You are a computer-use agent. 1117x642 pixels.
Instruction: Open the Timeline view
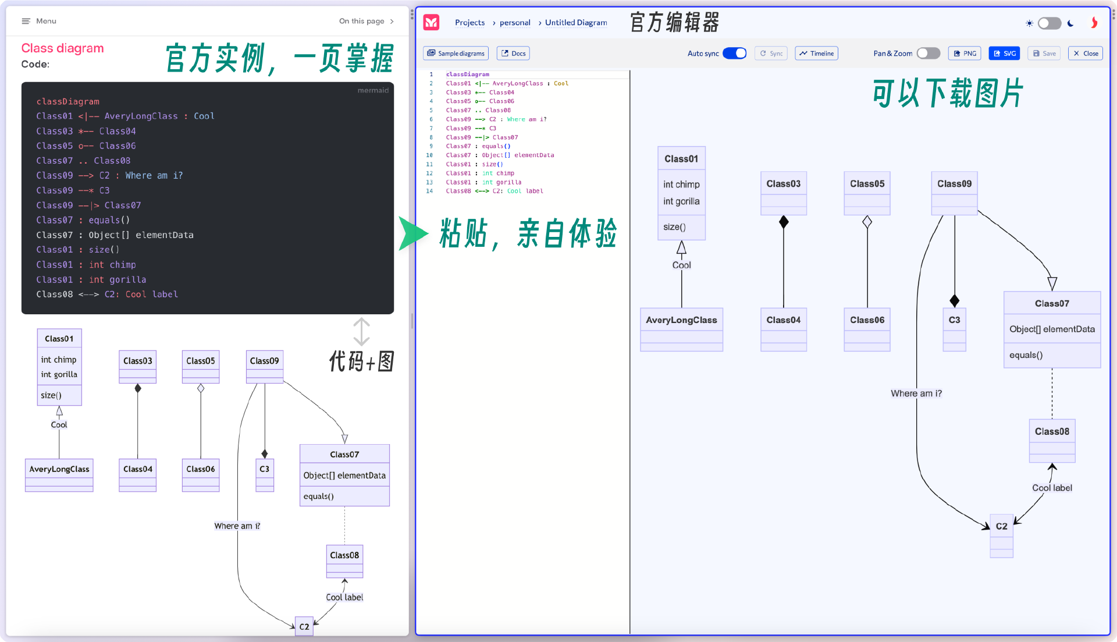pyautogui.click(x=816, y=54)
